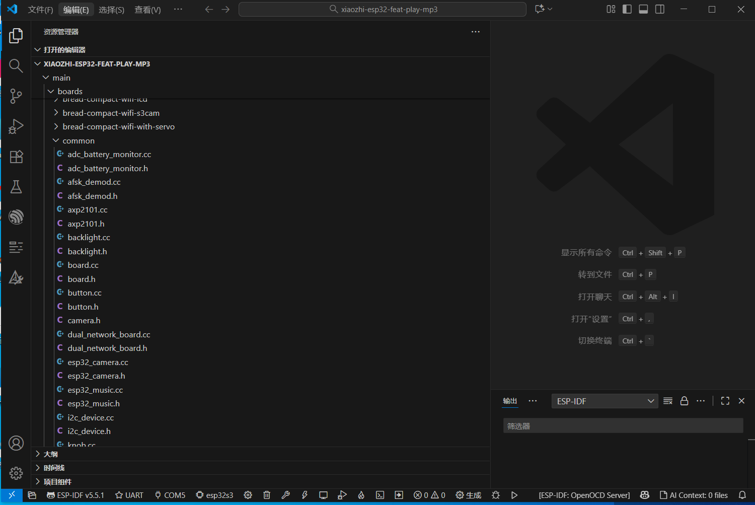The height and width of the screenshot is (505, 755).
Task: Click the COM5 serial port selector
Action: coord(170,495)
